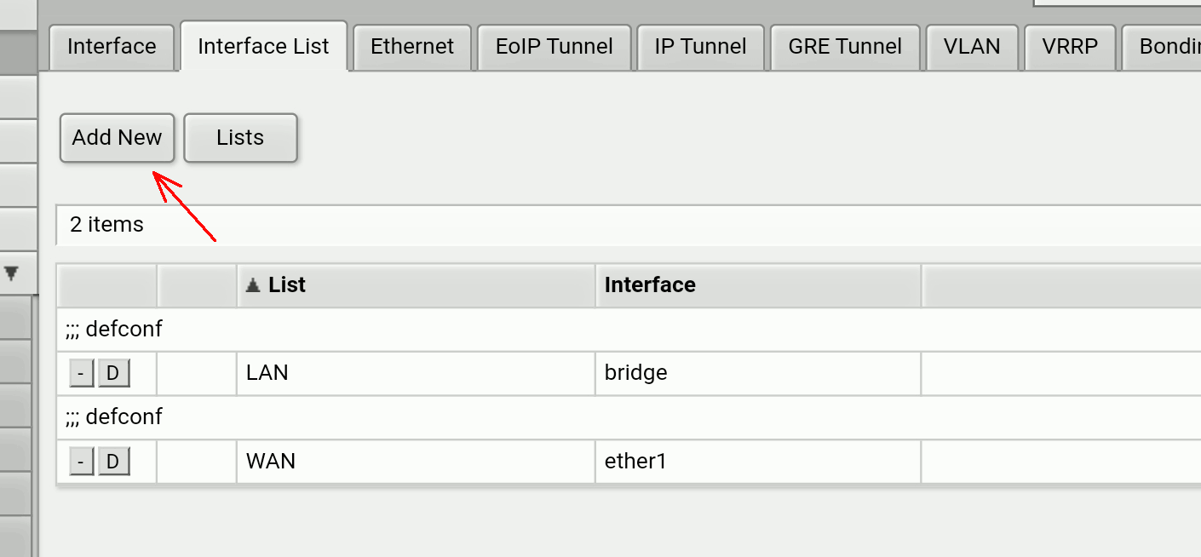Click Add New button
This screenshot has width=1201, height=557.
[x=117, y=137]
